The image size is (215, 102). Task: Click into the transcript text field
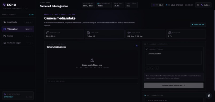pyautogui.click(x=174, y=58)
